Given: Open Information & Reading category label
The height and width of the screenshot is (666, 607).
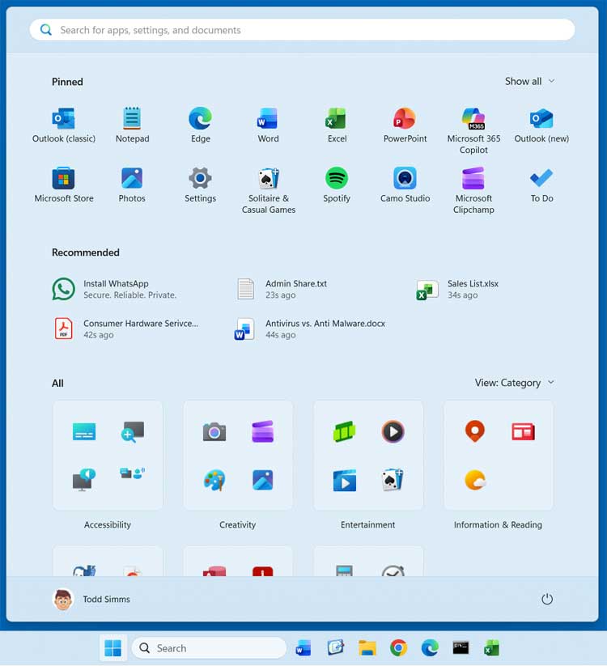Looking at the screenshot, I should pos(498,525).
